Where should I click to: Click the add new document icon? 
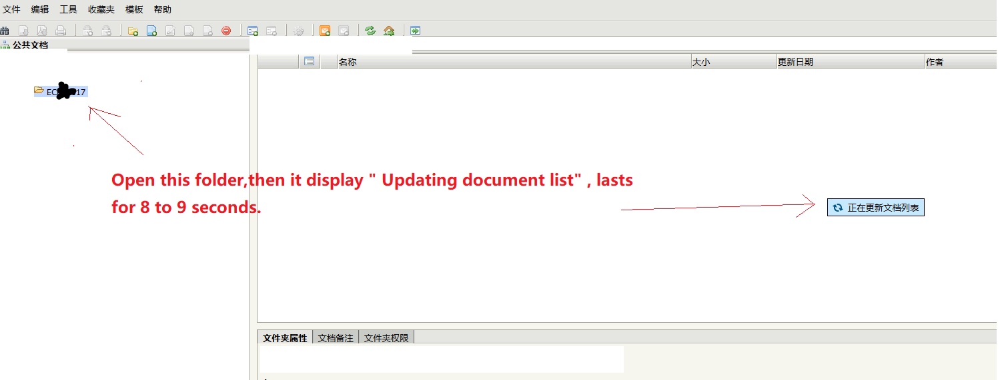[151, 31]
